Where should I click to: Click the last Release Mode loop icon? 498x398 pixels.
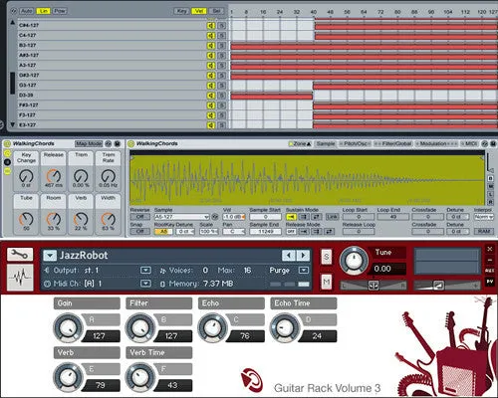coord(329,231)
